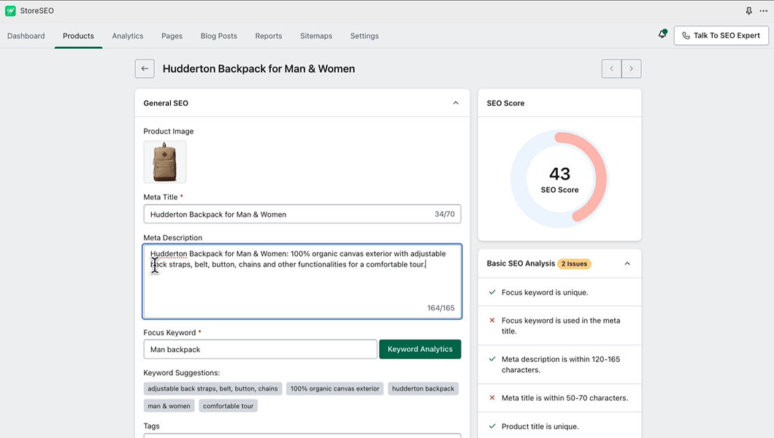Go to next product with right chevron

point(632,69)
